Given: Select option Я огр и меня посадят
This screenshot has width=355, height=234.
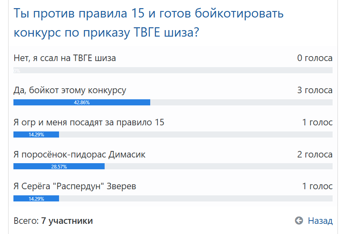Looking at the screenshot, I should [89, 122].
